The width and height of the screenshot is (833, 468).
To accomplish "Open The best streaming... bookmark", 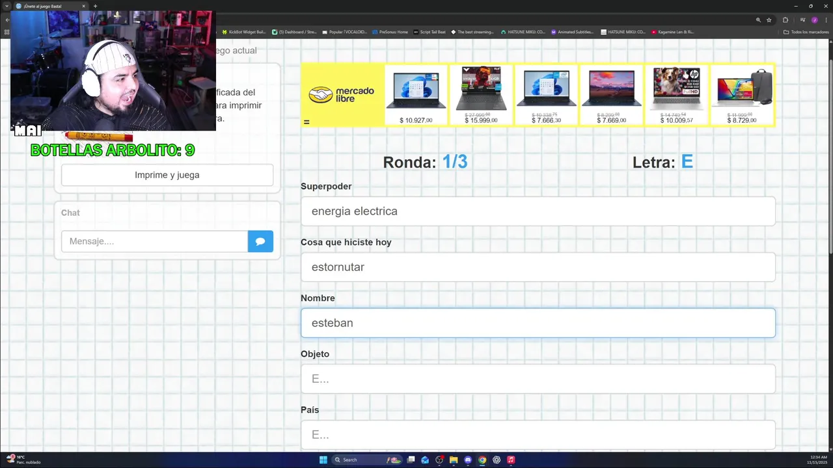I will click(472, 32).
